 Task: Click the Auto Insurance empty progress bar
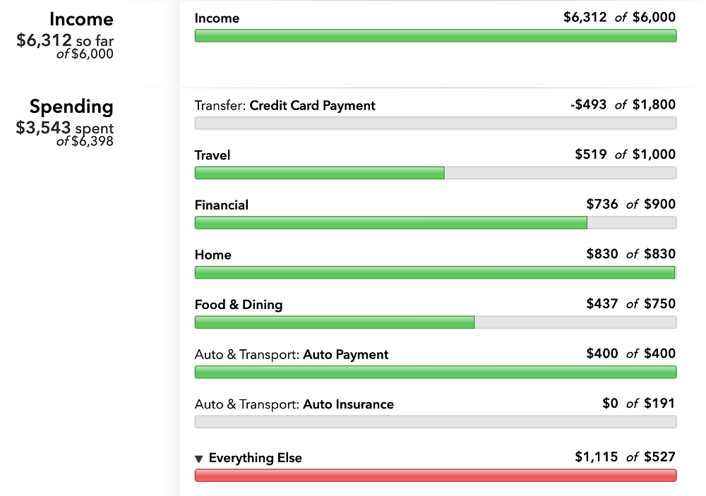click(x=435, y=422)
